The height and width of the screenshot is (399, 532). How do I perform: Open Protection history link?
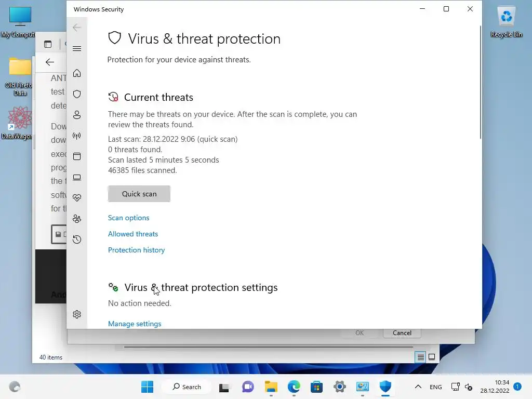click(x=137, y=250)
